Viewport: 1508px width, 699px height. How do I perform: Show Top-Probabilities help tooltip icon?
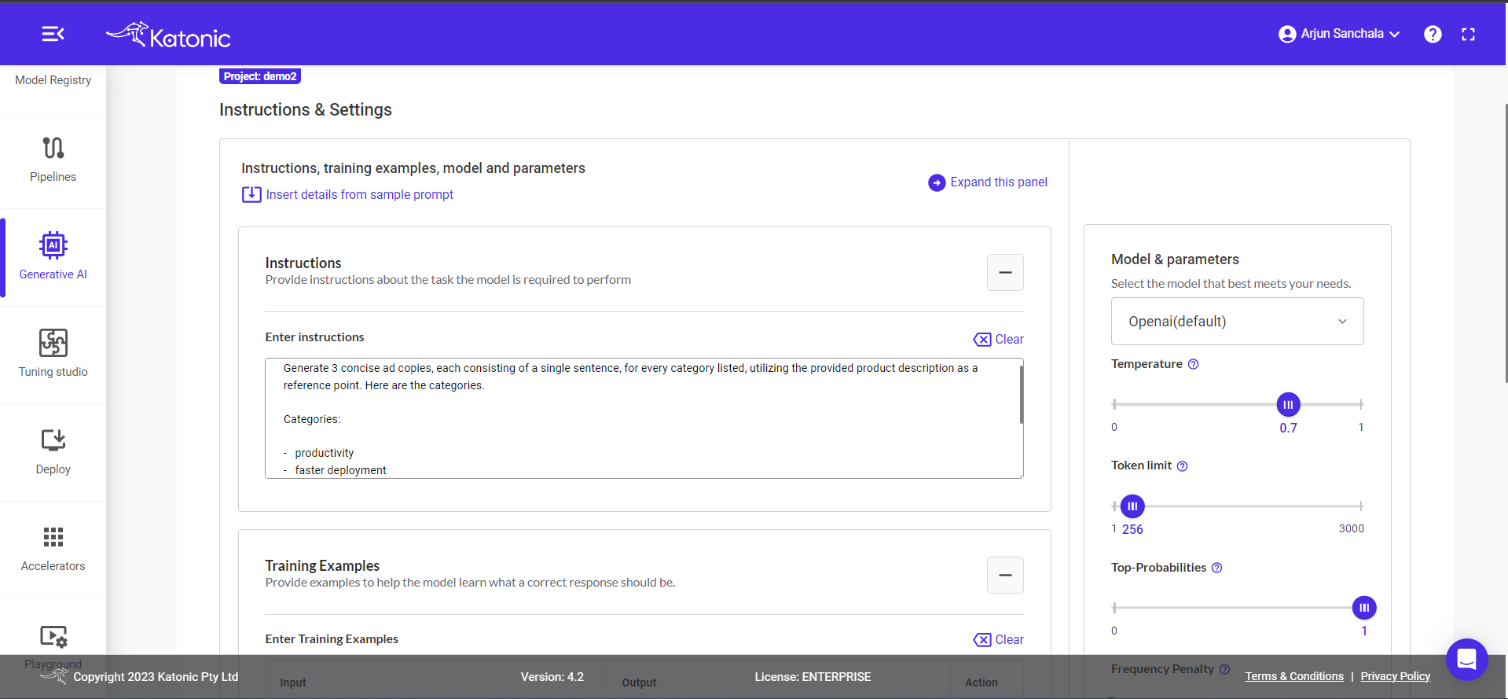[1216, 568]
